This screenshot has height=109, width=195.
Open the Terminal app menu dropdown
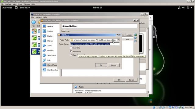pyautogui.click(x=22, y=8)
